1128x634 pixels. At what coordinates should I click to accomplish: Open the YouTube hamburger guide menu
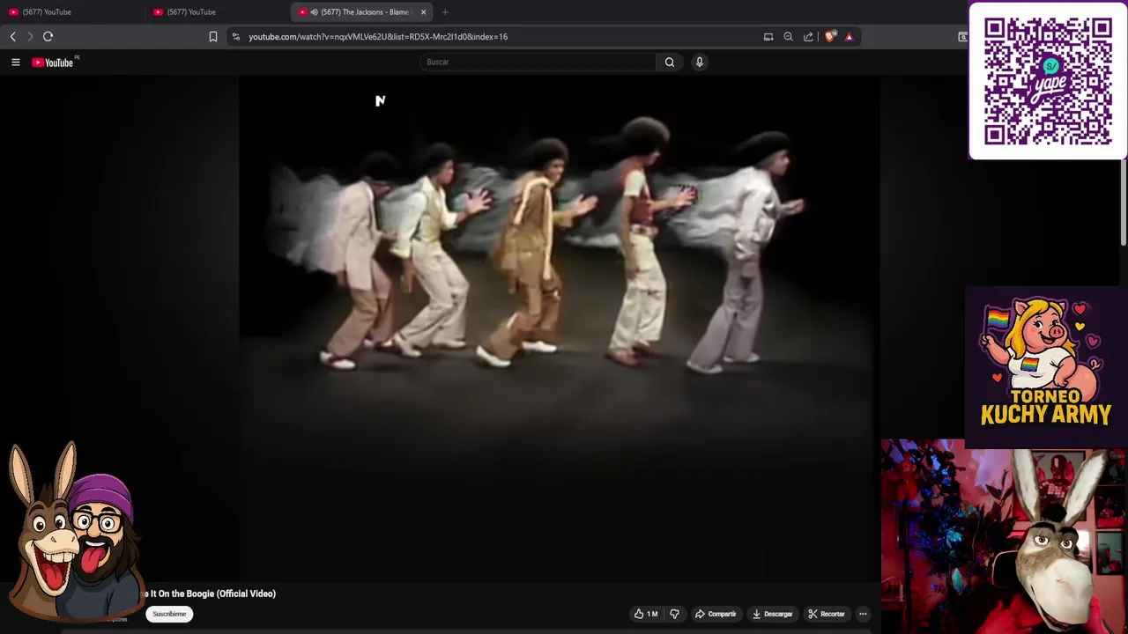(15, 63)
